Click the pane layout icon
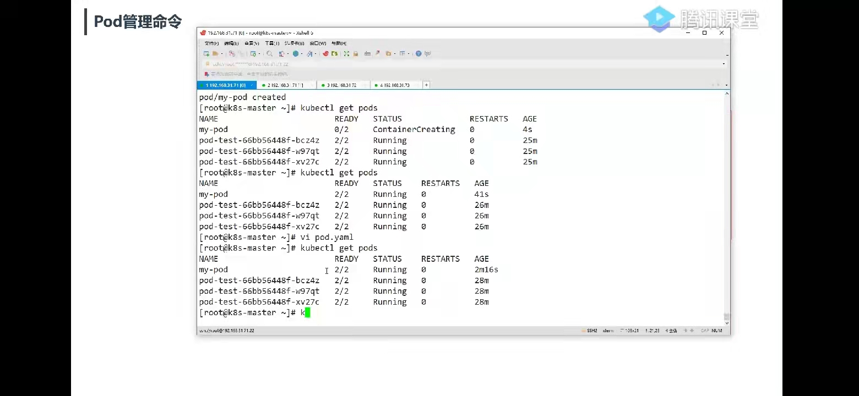This screenshot has height=396, width=859. pyautogui.click(x=403, y=54)
